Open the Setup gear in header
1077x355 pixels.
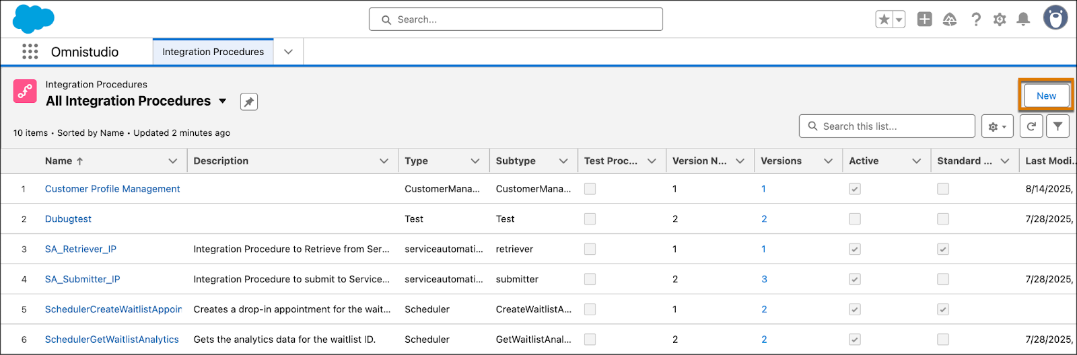[1000, 19]
